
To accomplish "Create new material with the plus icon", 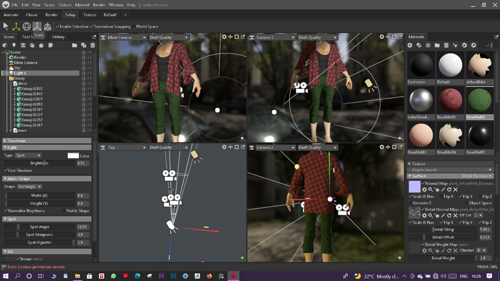I will (x=410, y=45).
